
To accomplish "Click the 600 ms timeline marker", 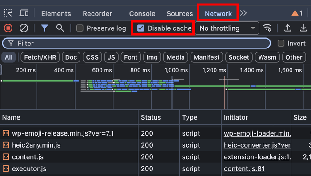I will pos(102,70).
